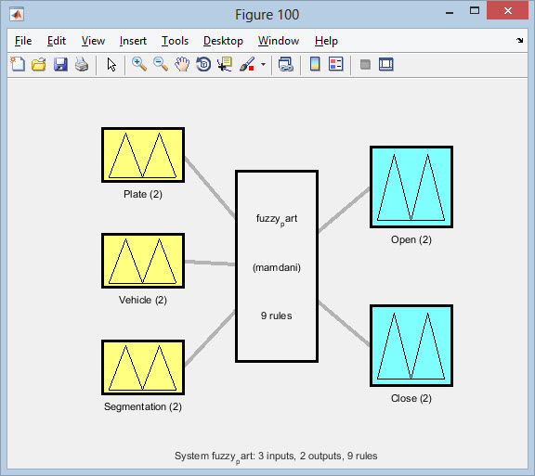
Task: Open the Insert menu
Action: point(133,41)
